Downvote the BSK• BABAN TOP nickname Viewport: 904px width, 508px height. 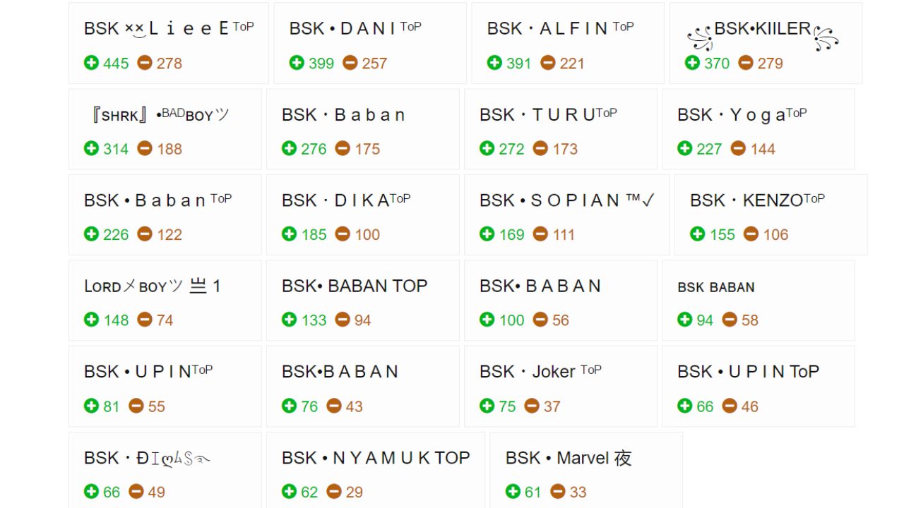click(x=343, y=320)
